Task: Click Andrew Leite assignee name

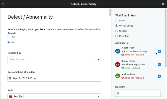Action: (128, 74)
